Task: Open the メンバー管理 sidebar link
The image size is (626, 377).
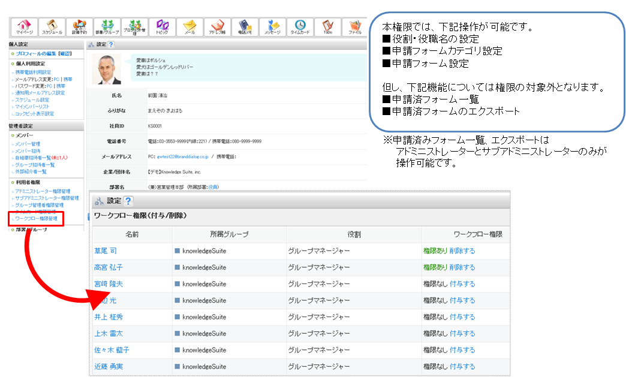Action: 28,144
